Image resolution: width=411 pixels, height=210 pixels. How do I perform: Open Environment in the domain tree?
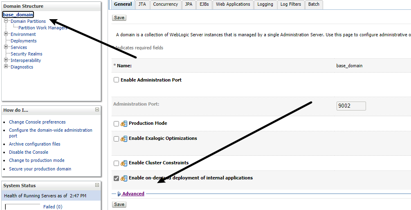pyautogui.click(x=23, y=34)
